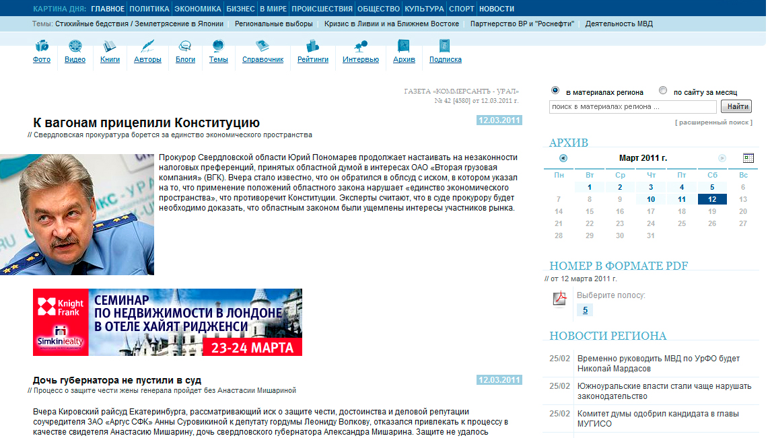Open topic Кризис в Ливии и на Ближнем Востоке
770x438 pixels.
point(391,24)
